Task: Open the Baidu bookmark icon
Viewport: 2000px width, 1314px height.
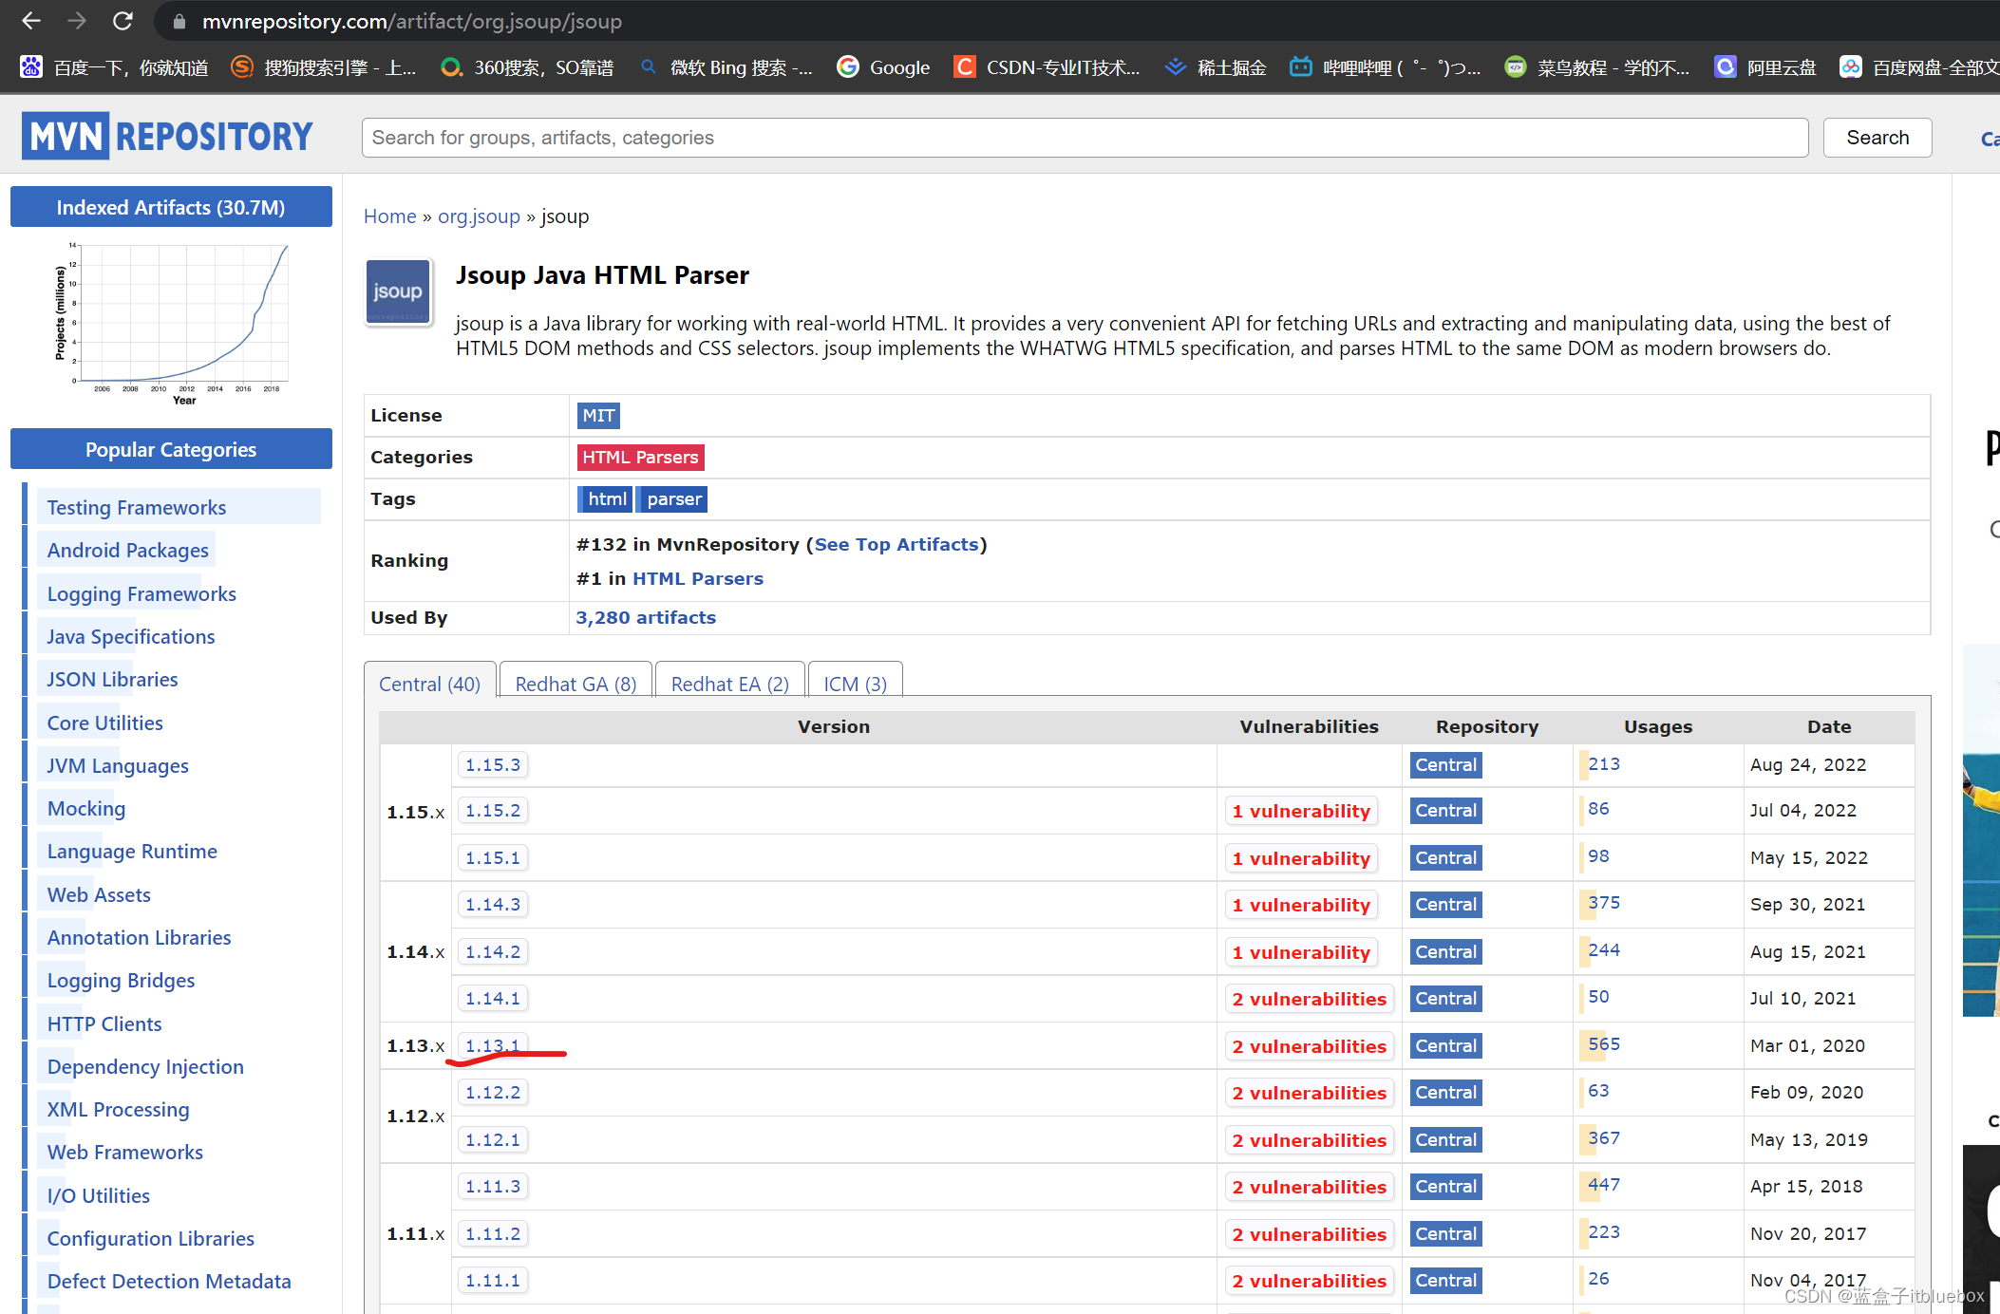Action: 31,67
